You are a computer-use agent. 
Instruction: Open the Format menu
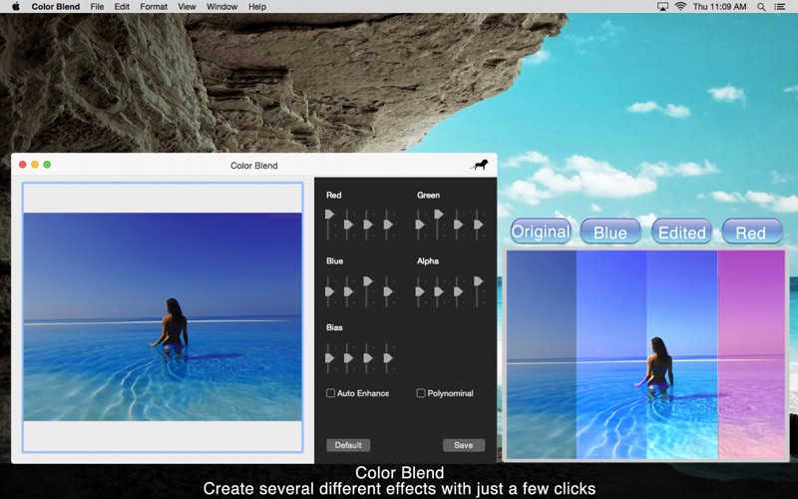[154, 7]
